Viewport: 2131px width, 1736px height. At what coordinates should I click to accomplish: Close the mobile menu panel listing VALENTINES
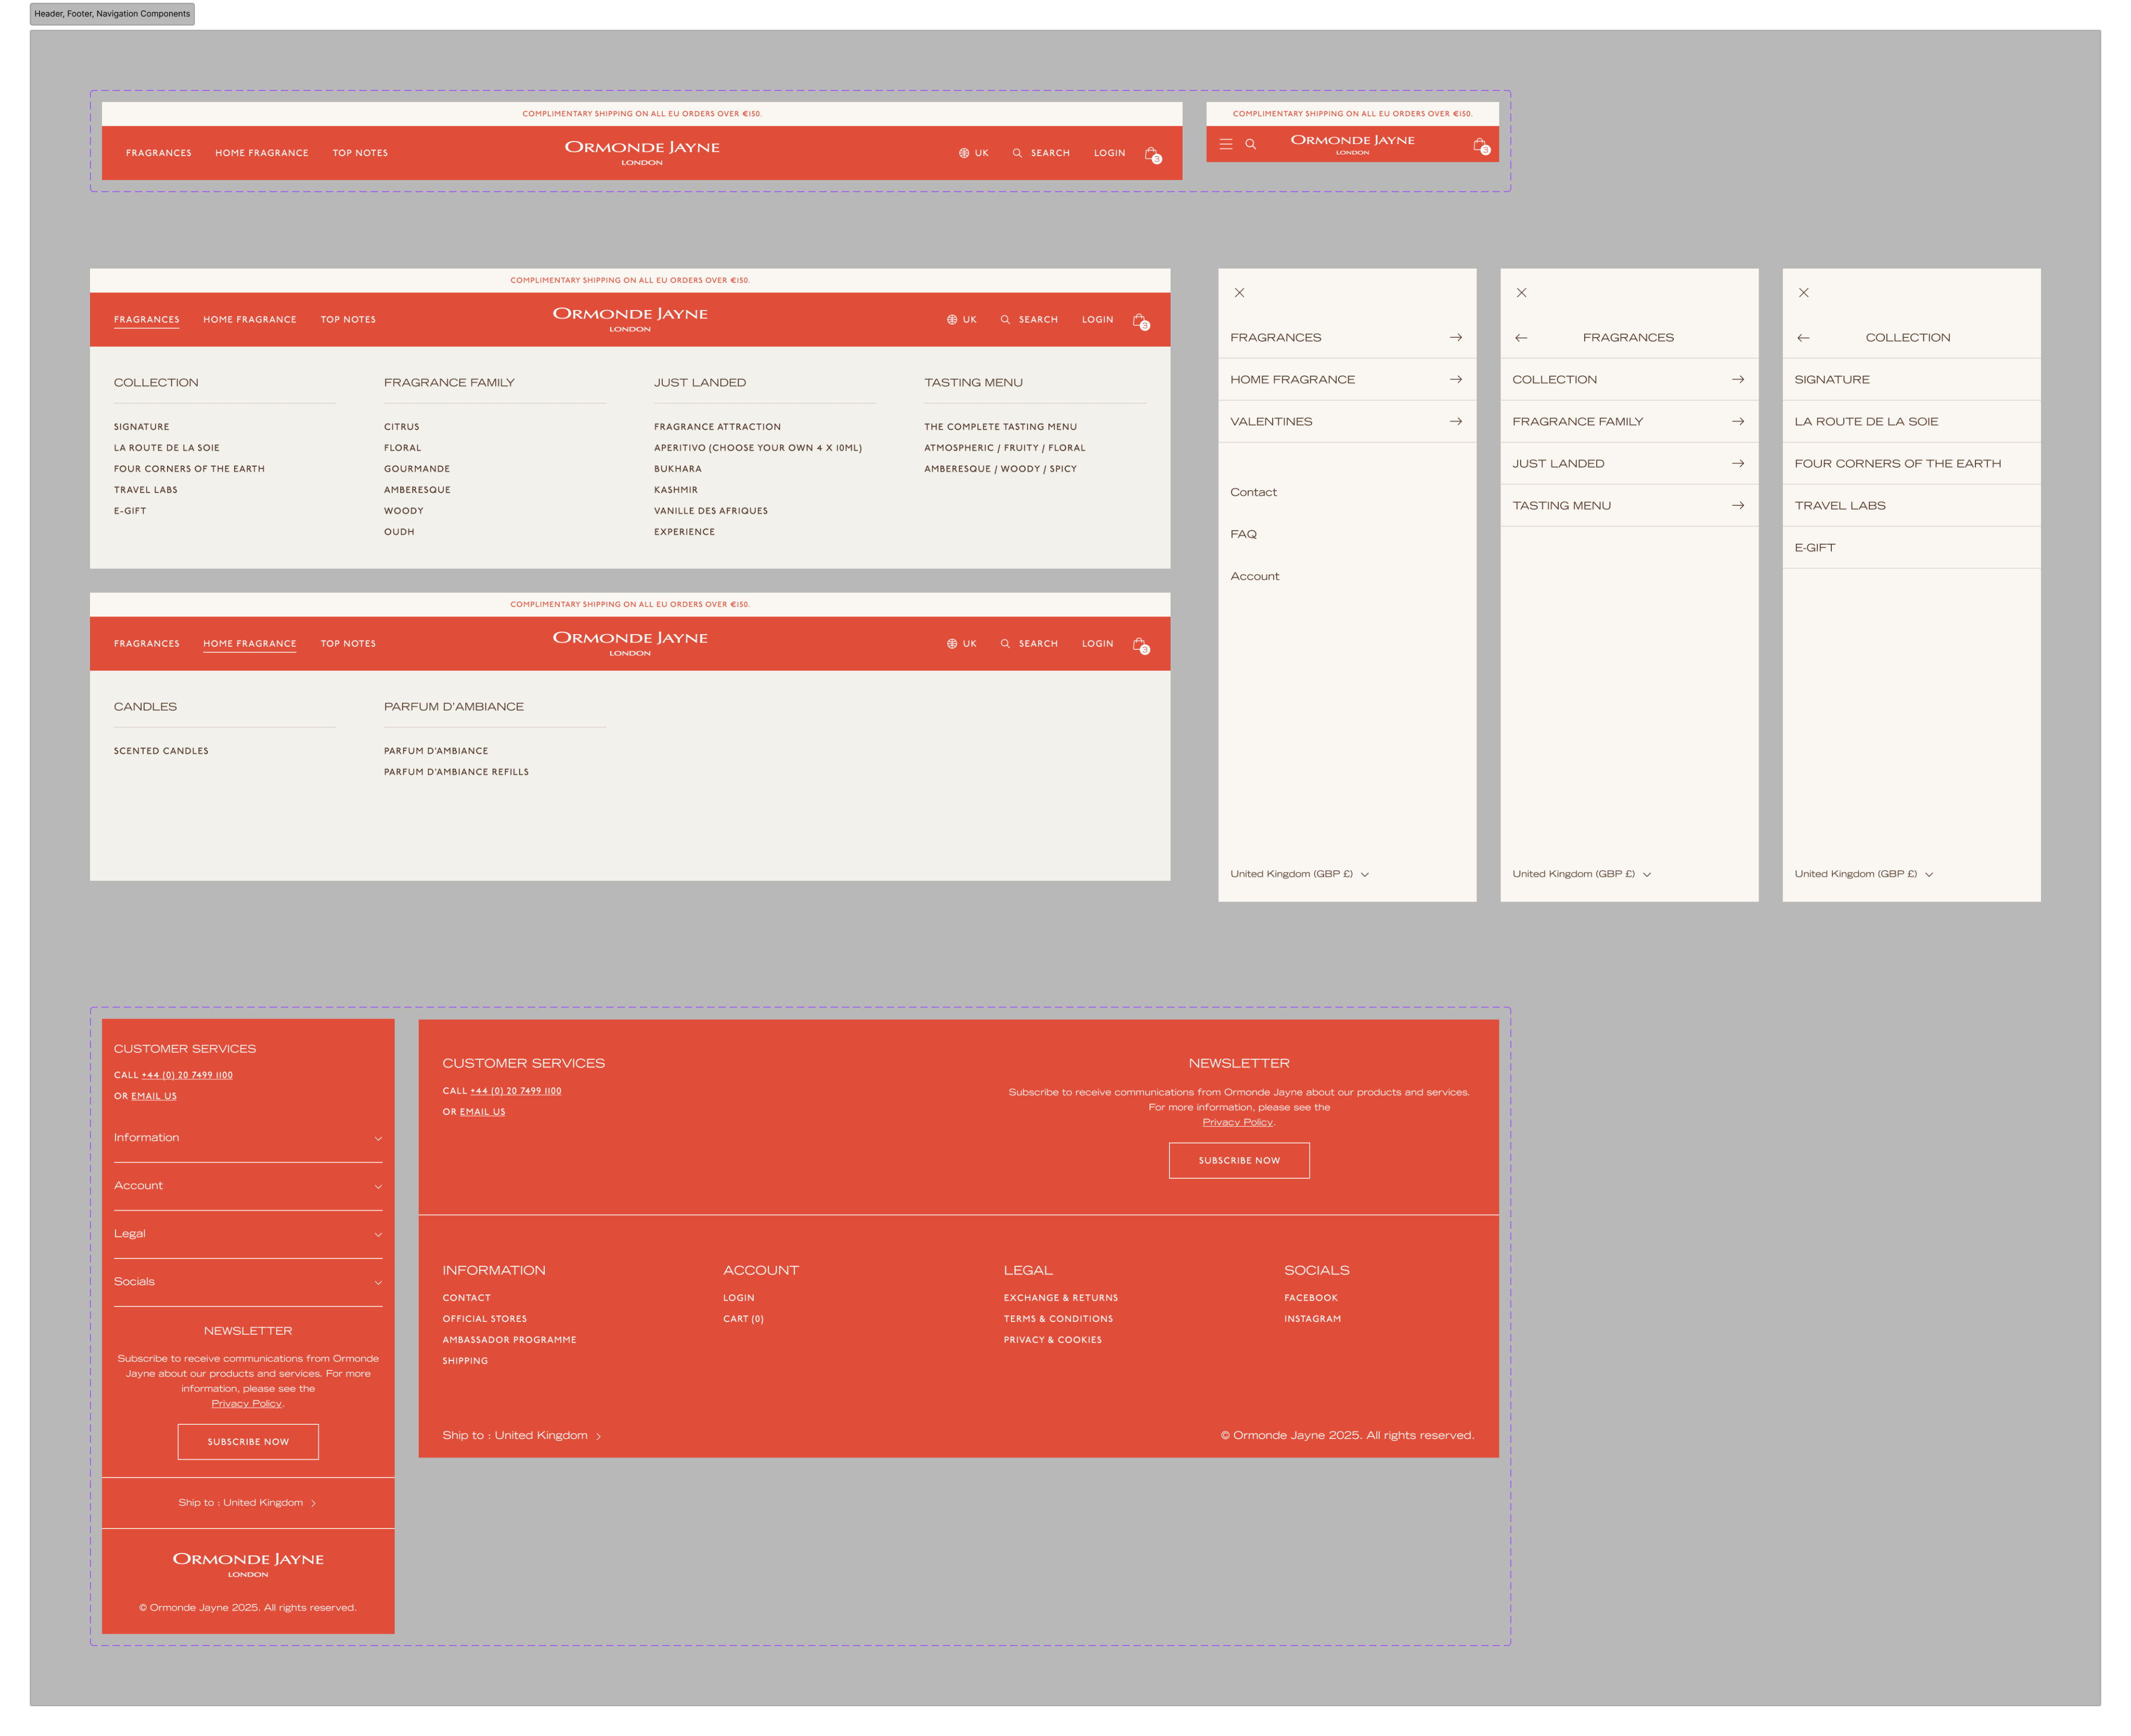[x=1239, y=293]
